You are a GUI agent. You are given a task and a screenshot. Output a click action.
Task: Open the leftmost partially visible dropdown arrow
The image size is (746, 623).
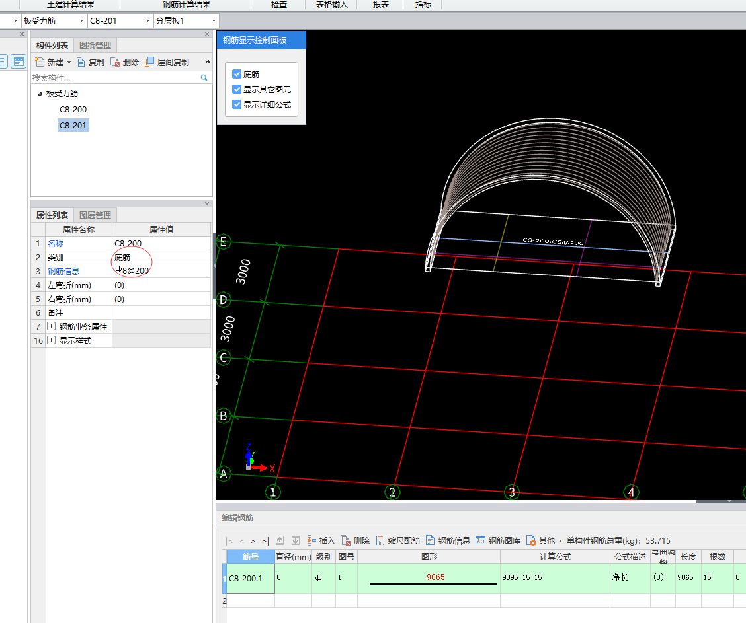[15, 21]
